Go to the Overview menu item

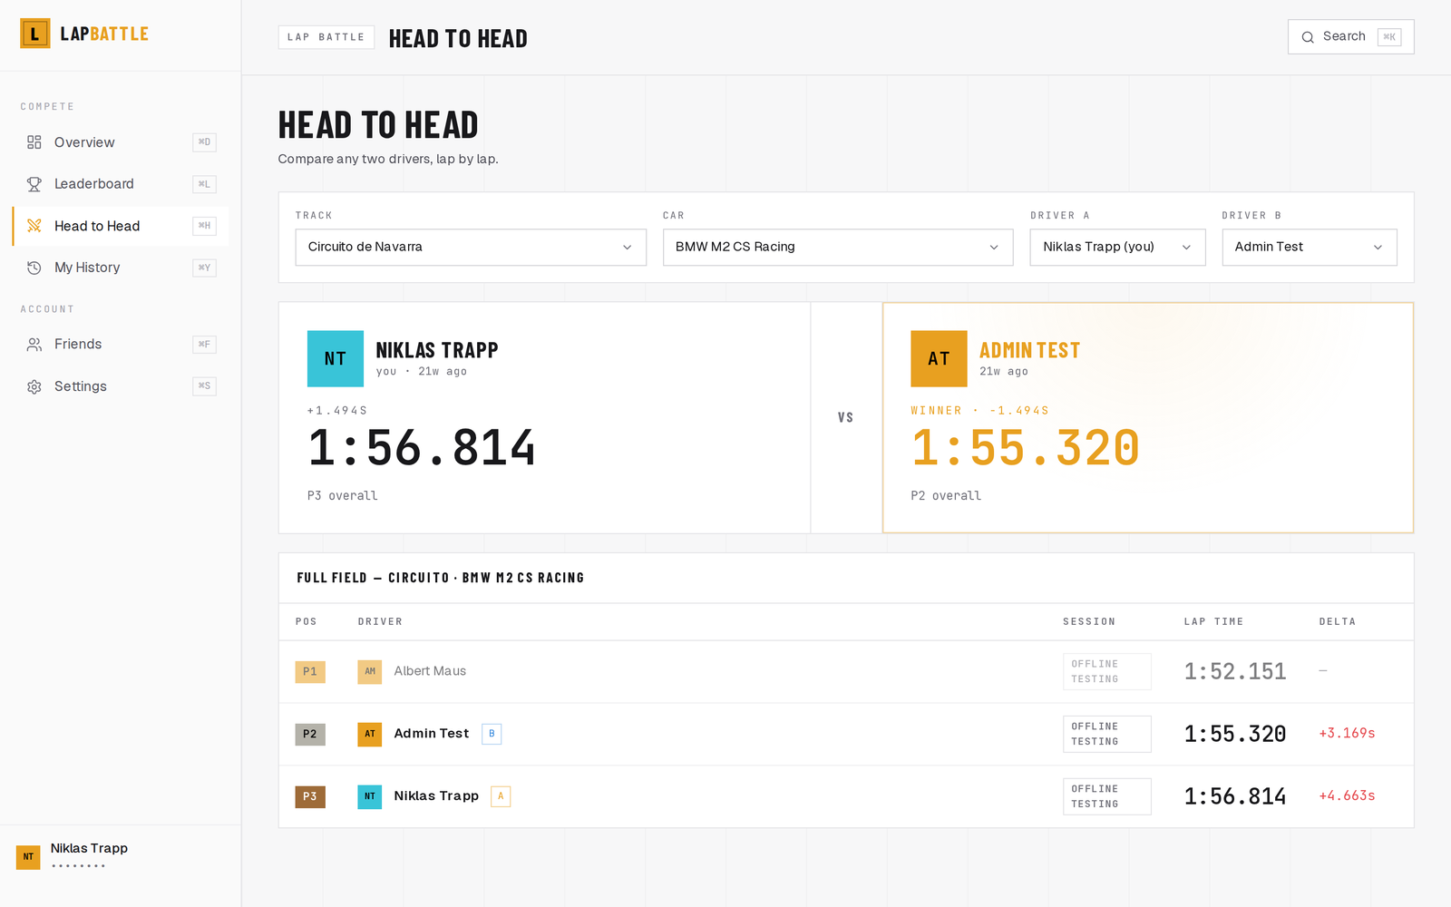click(x=121, y=142)
